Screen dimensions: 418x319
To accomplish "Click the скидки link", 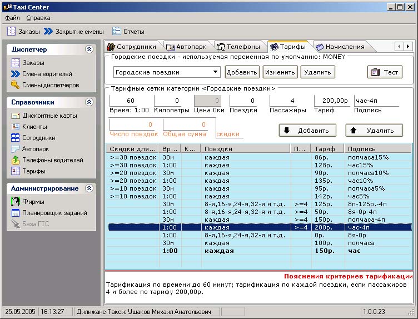I will (228, 134).
